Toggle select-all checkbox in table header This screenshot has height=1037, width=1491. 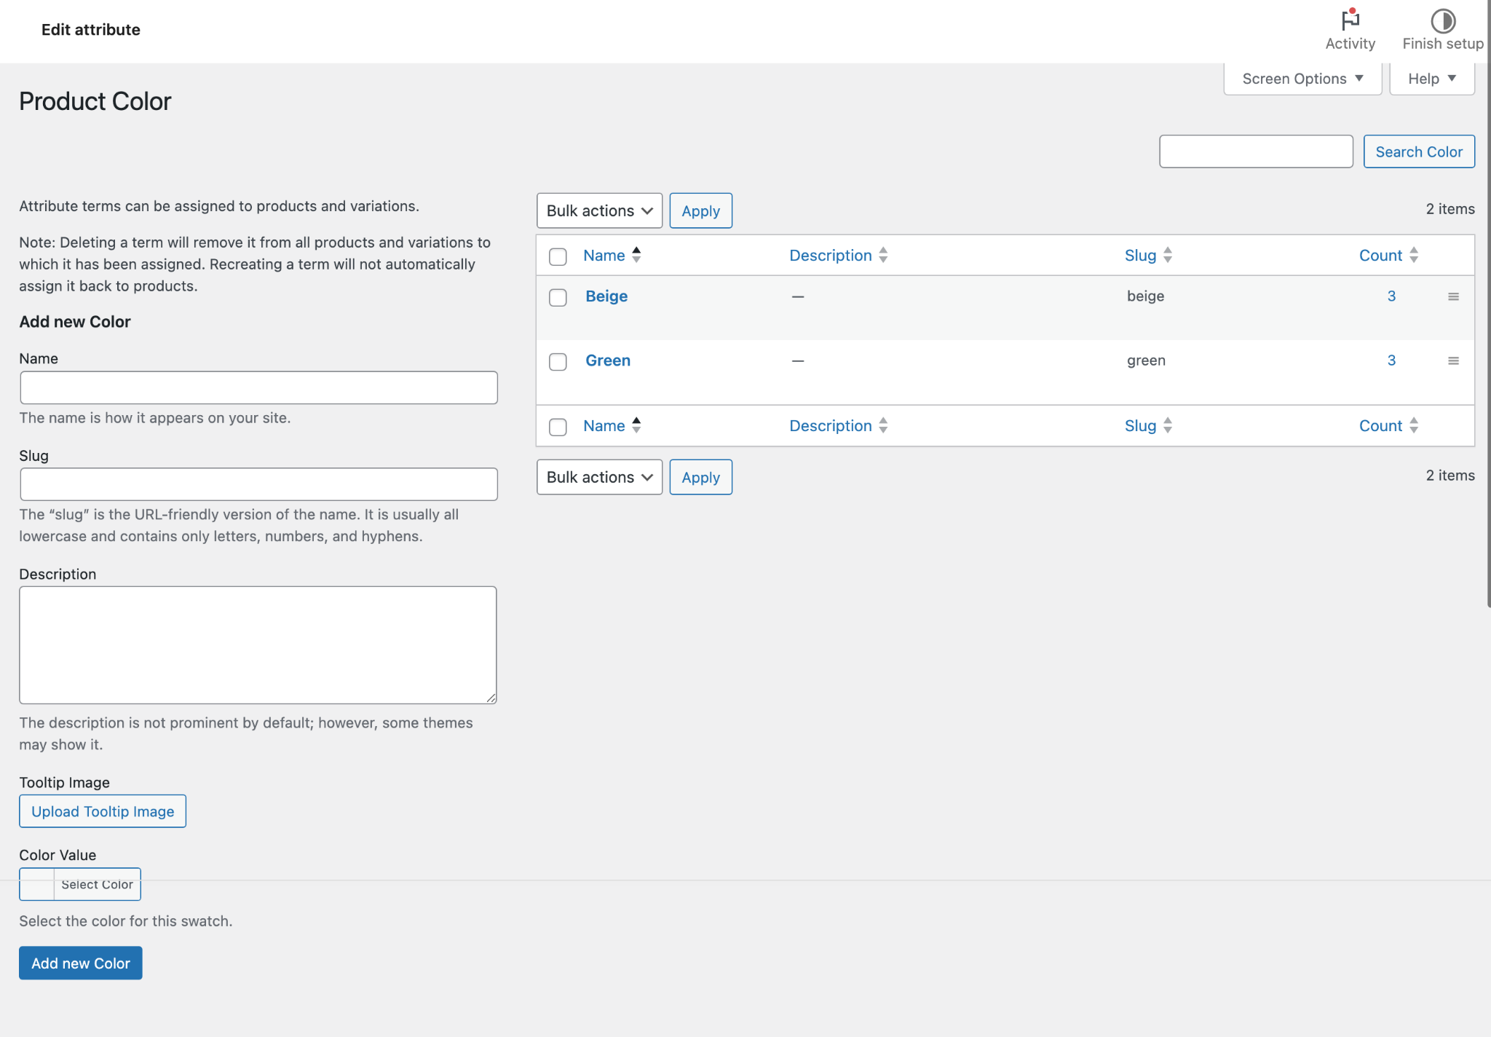click(558, 256)
